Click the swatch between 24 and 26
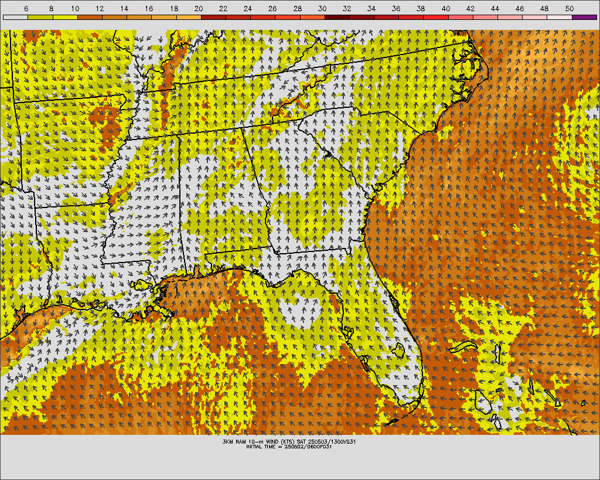The image size is (600, 480). tap(263, 17)
